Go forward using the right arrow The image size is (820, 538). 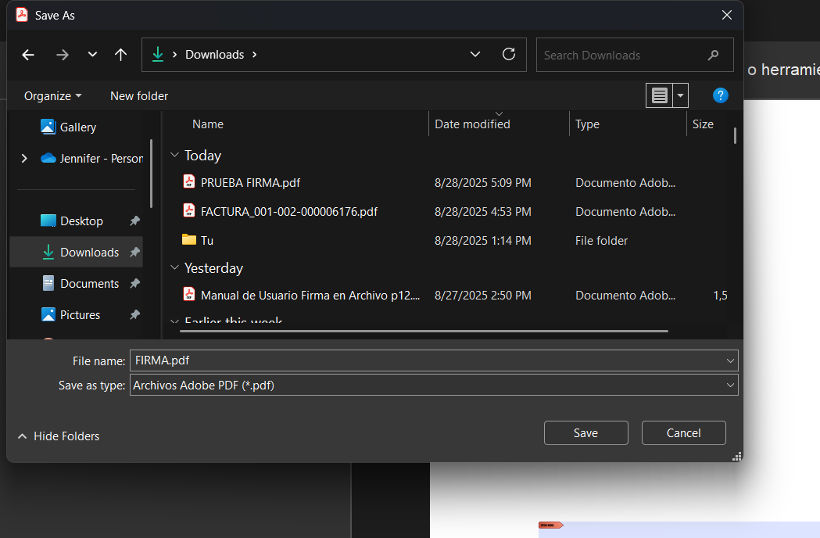63,55
